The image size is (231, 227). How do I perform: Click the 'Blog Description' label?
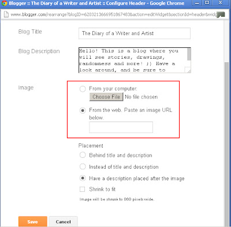(x=39, y=51)
